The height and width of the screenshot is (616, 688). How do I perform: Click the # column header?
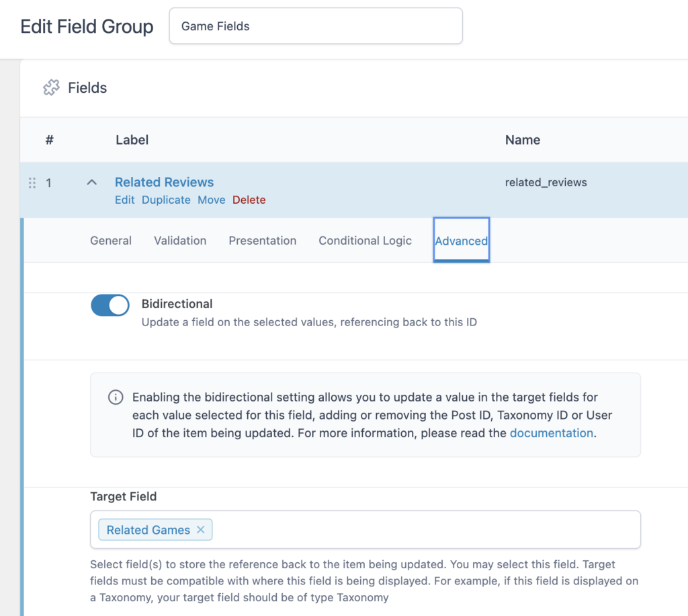tap(50, 140)
